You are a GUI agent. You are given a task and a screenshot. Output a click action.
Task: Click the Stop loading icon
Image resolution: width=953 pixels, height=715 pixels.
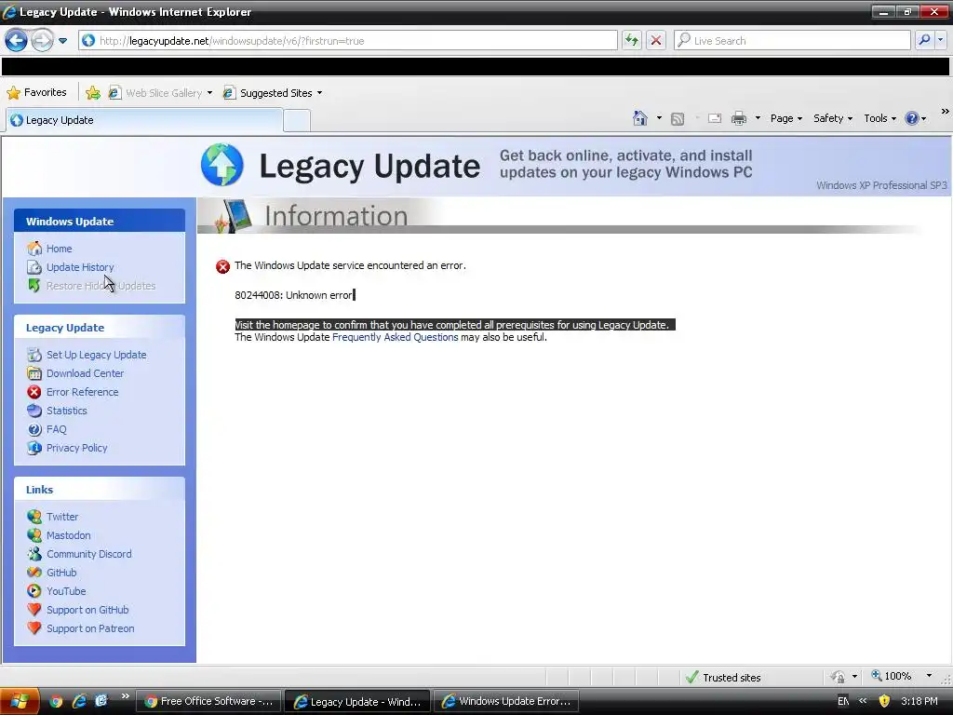pyautogui.click(x=656, y=41)
